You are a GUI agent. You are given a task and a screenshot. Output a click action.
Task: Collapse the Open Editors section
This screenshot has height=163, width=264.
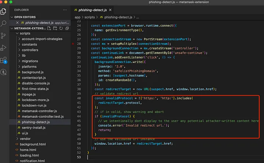pos(12,17)
